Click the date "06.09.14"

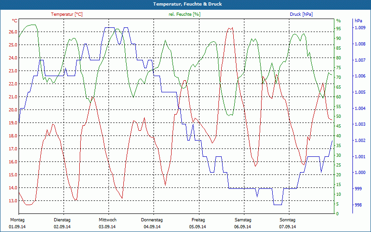tap(243, 227)
